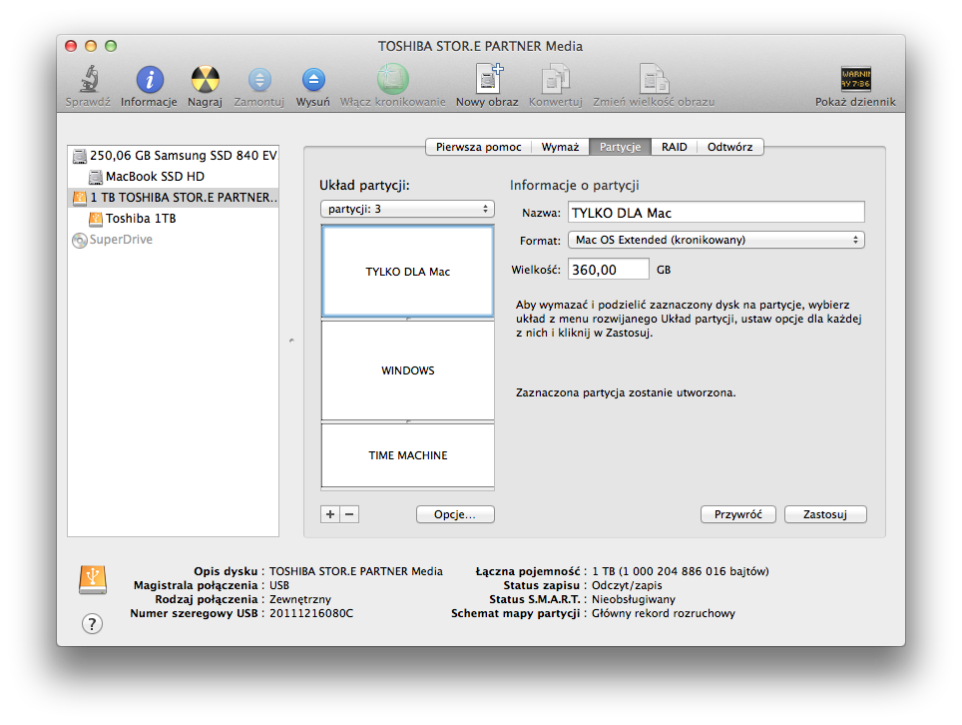Image resolution: width=962 pixels, height=725 pixels.
Task: Open the Informacje info icon
Action: click(x=149, y=79)
